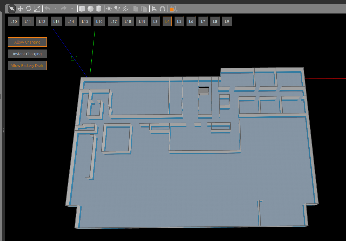The height and width of the screenshot is (241, 346).
Task: Show floor L17
Action: click(114, 22)
